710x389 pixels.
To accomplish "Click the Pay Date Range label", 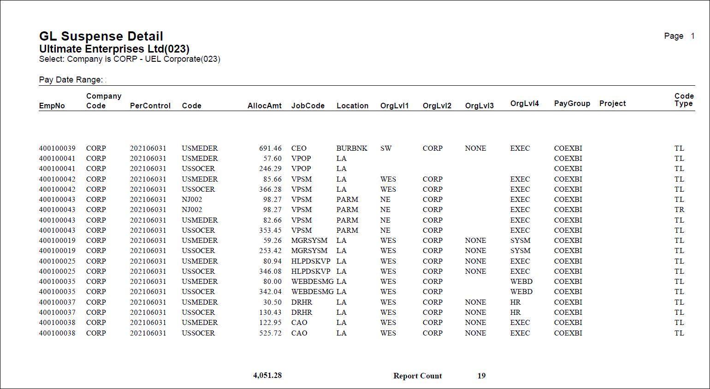I will coord(71,80).
